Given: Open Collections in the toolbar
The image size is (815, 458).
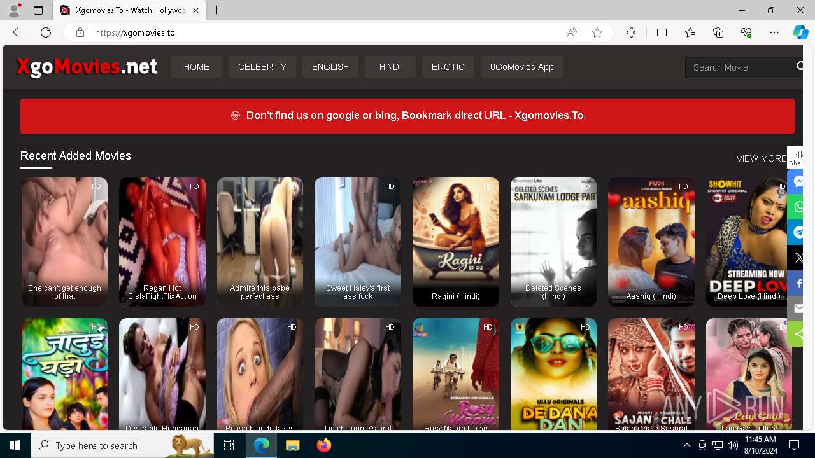Looking at the screenshot, I should coord(718,32).
